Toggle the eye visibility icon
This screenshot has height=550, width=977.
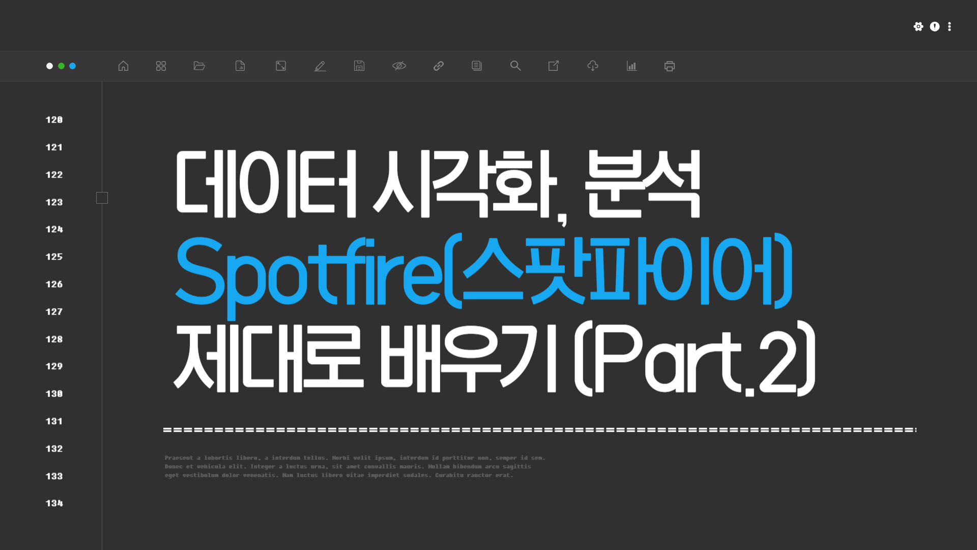399,66
